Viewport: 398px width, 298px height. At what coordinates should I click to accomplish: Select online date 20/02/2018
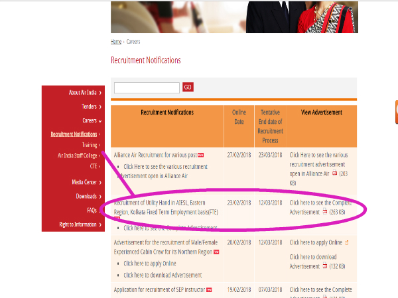click(x=239, y=242)
